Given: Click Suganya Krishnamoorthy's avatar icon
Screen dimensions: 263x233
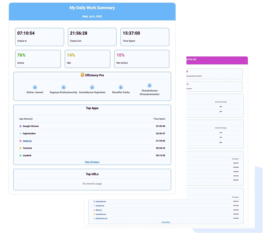Looking at the screenshot, I should tap(63, 87).
